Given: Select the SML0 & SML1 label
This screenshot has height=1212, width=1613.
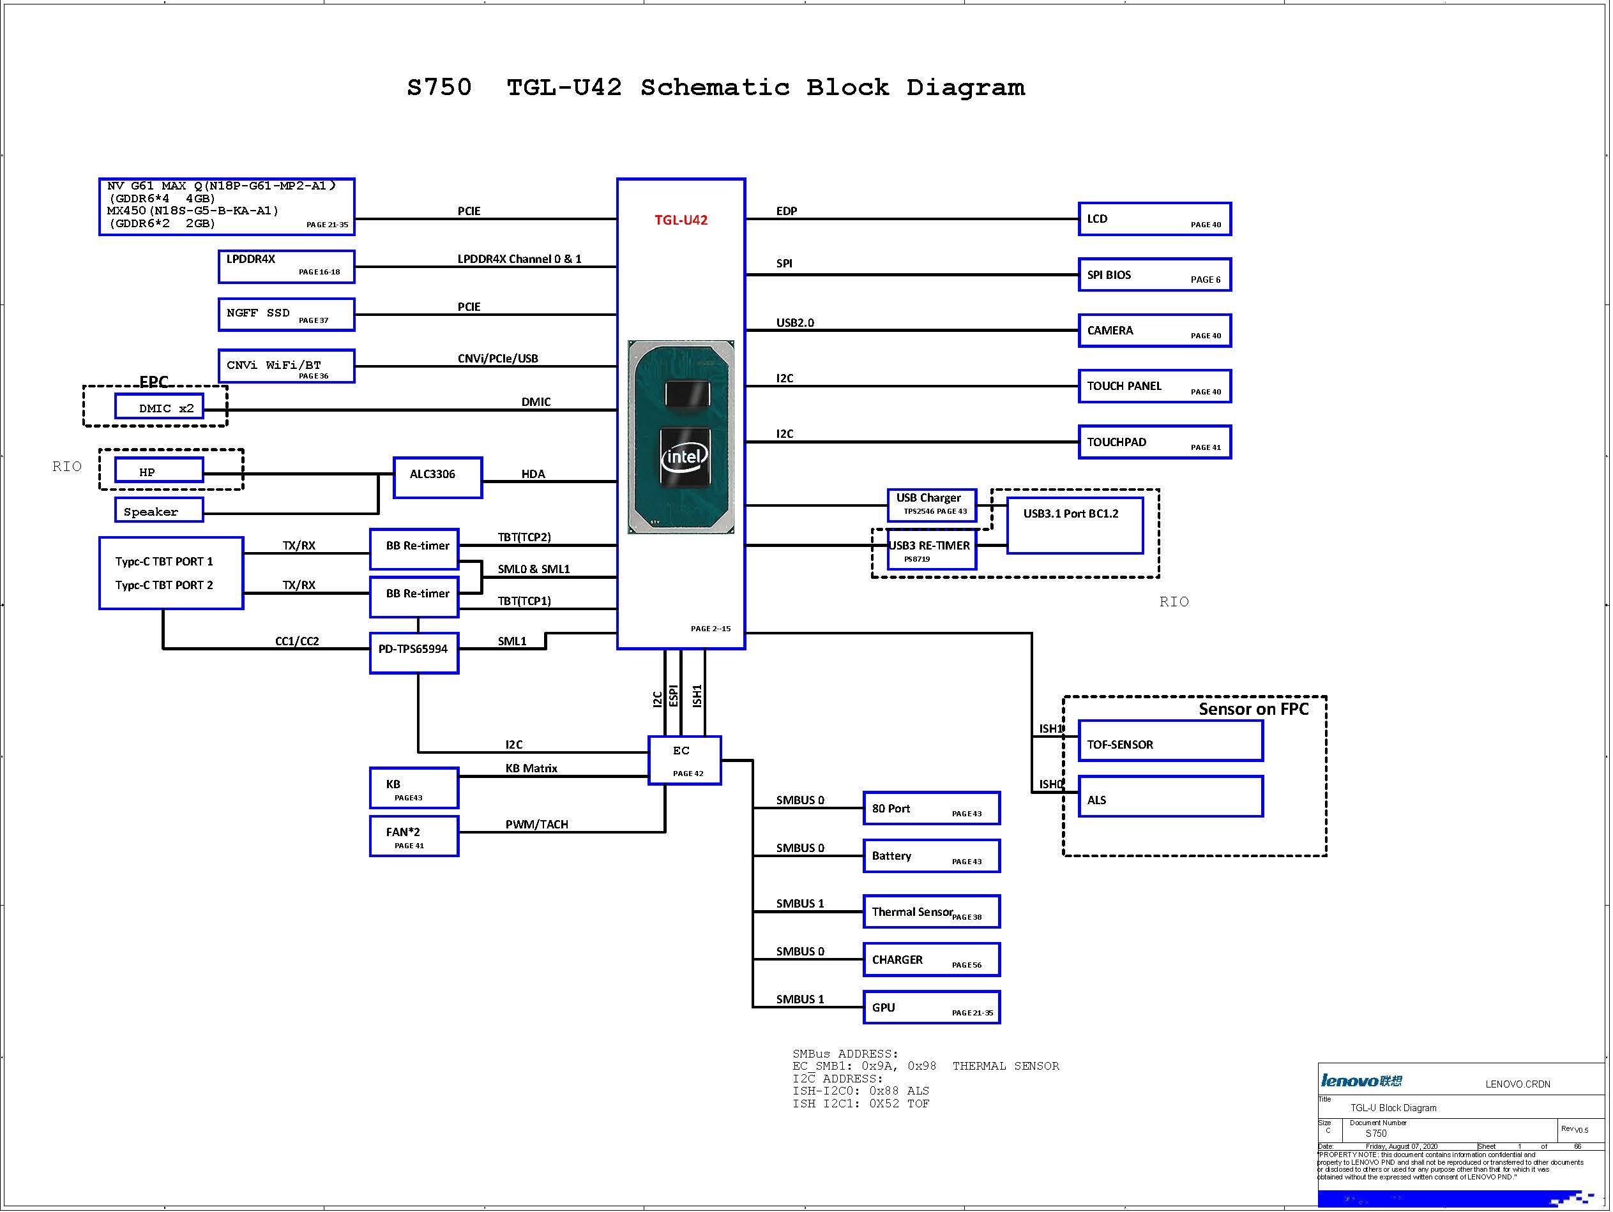Looking at the screenshot, I should [x=534, y=569].
